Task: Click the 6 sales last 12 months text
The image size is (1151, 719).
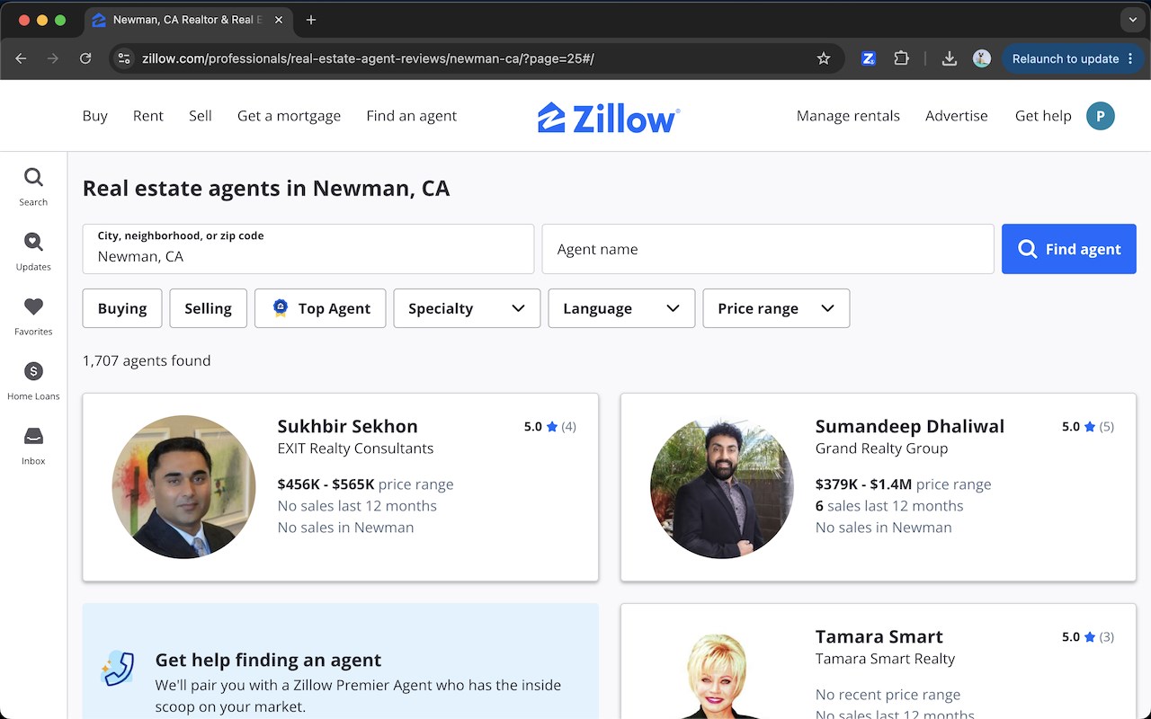Action: click(x=889, y=506)
